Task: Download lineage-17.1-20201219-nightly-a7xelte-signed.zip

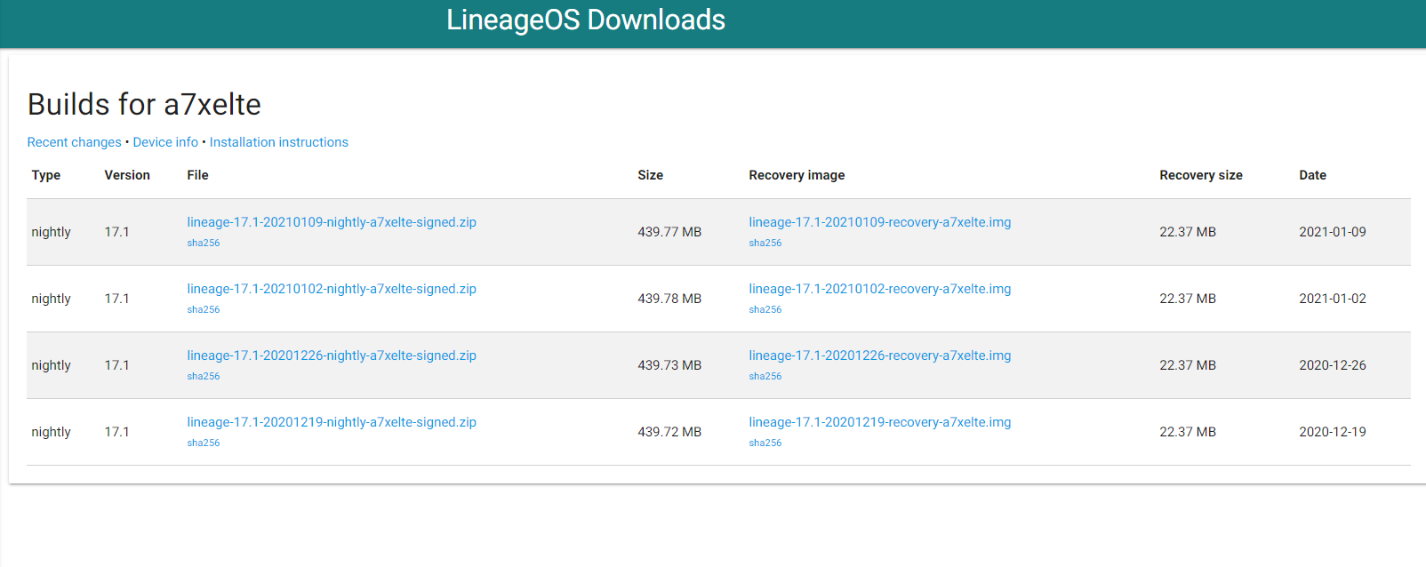Action: 332,422
